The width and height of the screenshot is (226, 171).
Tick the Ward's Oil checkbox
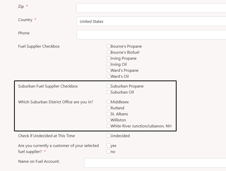click(x=109, y=76)
